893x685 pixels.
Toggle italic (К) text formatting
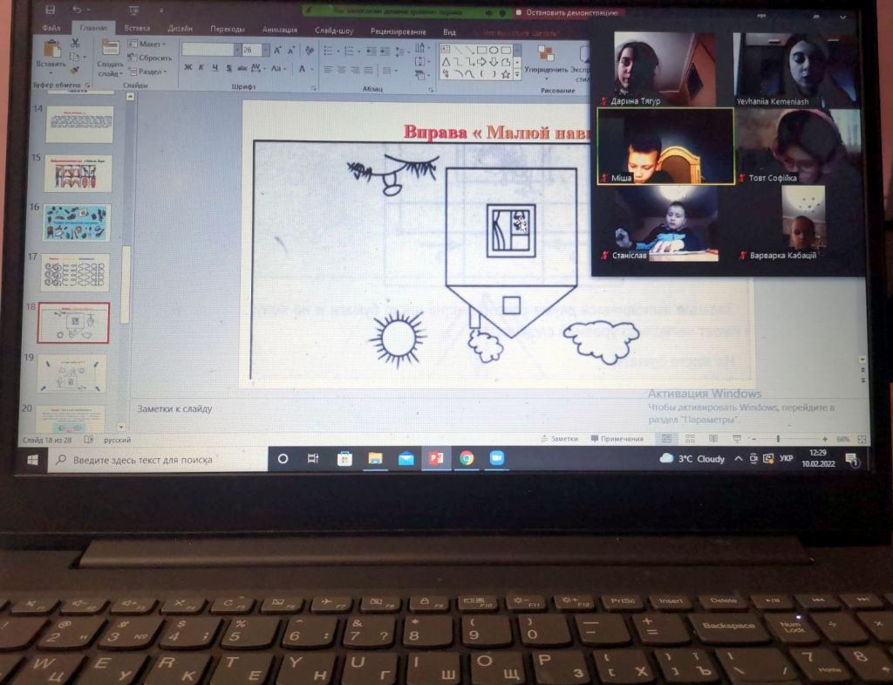tap(201, 69)
